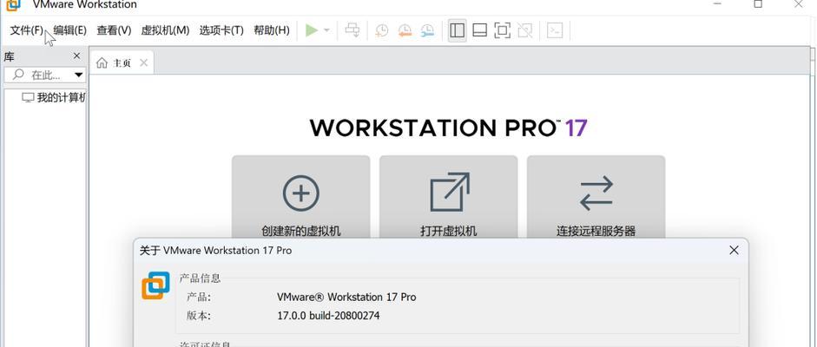The width and height of the screenshot is (817, 347).
Task: Click the send Ctrl+Alt+Del toolbar icon
Action: [352, 30]
